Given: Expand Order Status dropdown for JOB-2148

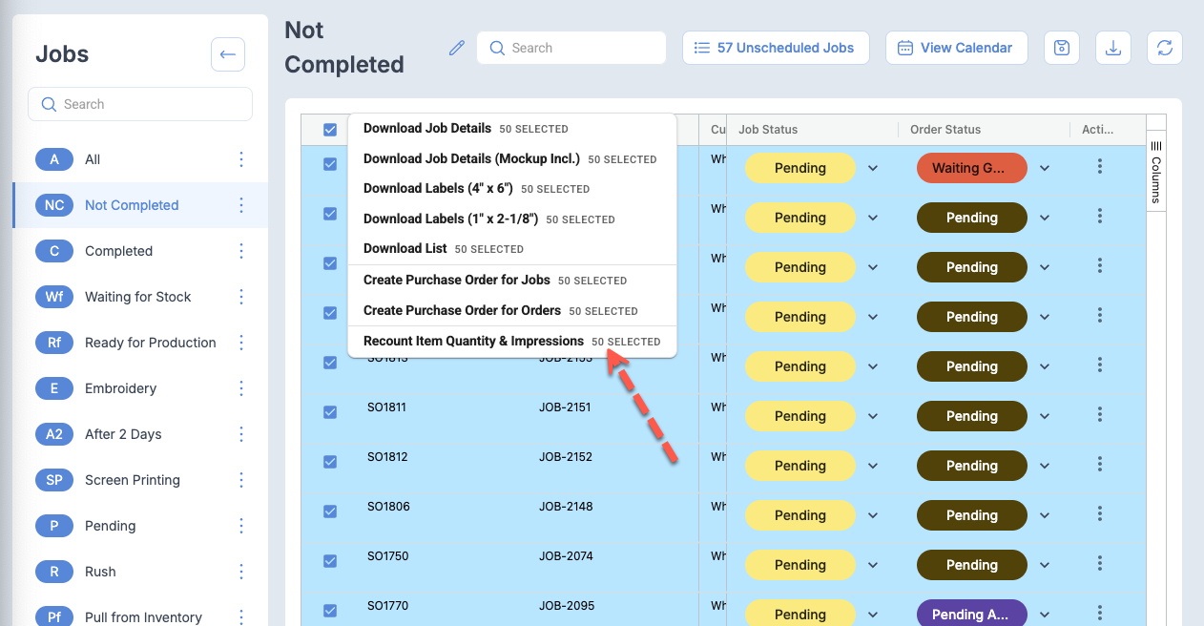Looking at the screenshot, I should coord(1045,515).
